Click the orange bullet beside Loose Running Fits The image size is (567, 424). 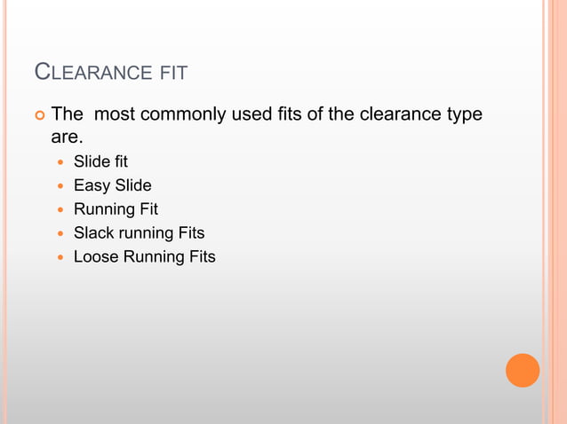point(60,257)
